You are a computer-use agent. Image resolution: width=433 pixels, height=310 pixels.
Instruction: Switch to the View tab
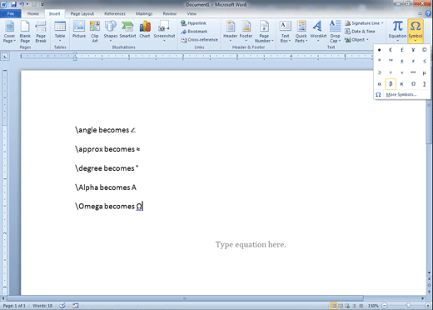[192, 13]
